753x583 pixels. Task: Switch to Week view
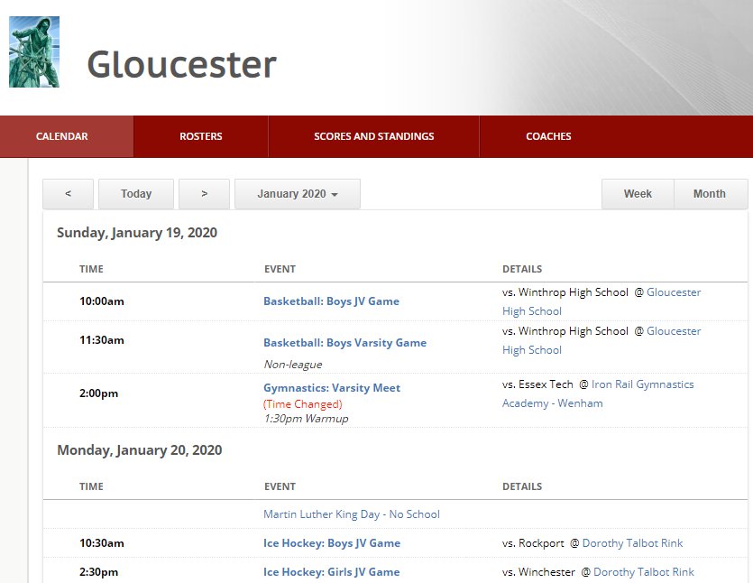(x=638, y=193)
